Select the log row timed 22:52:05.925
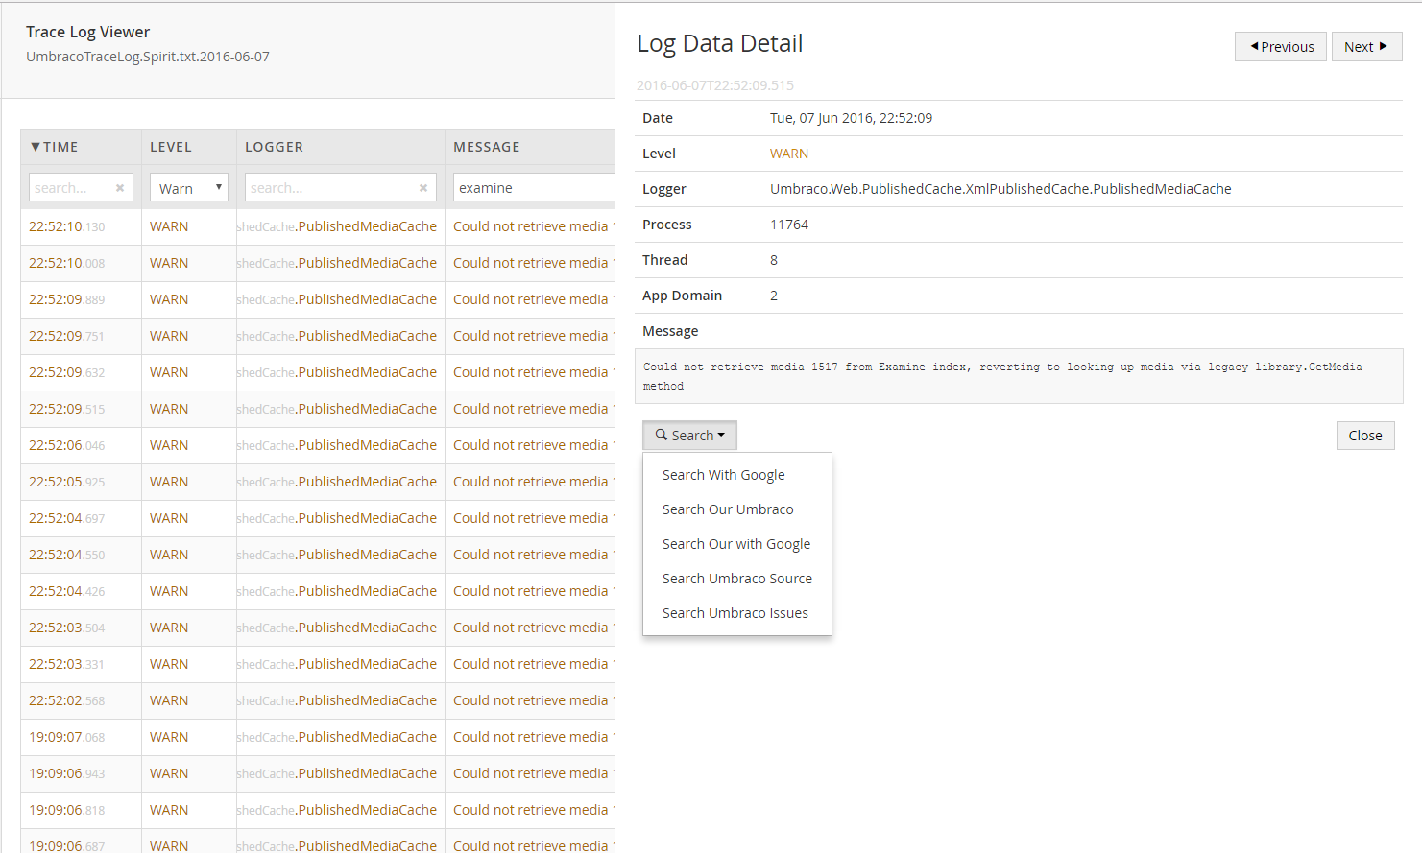Image resolution: width=1422 pixels, height=853 pixels. pyautogui.click(x=318, y=483)
